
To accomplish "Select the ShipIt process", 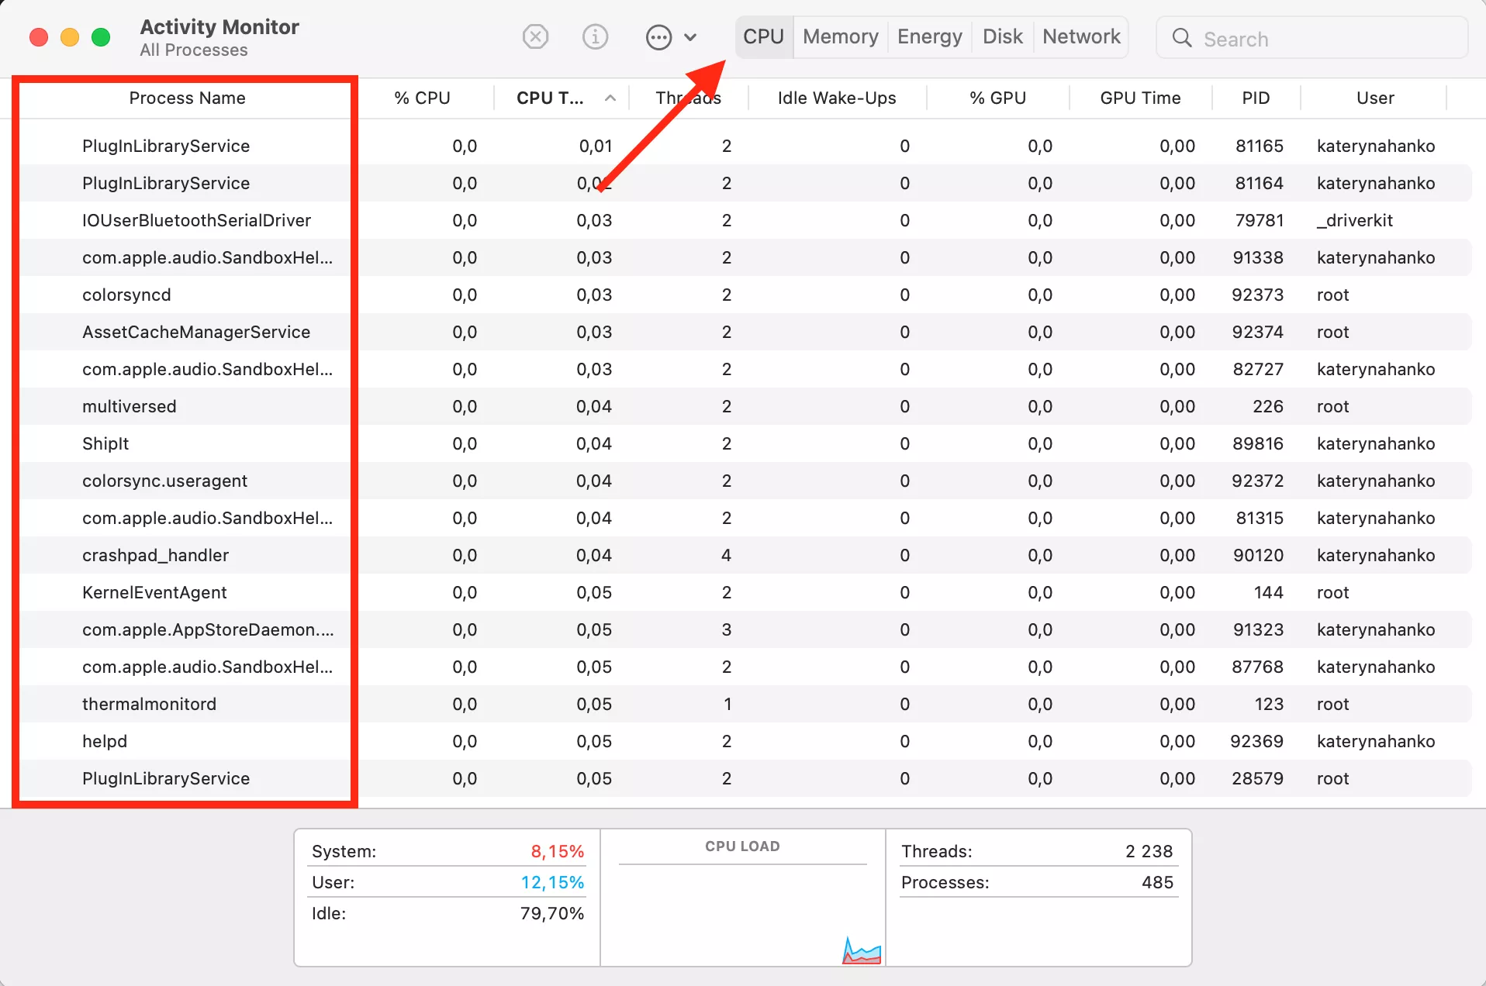I will pyautogui.click(x=743, y=443).
